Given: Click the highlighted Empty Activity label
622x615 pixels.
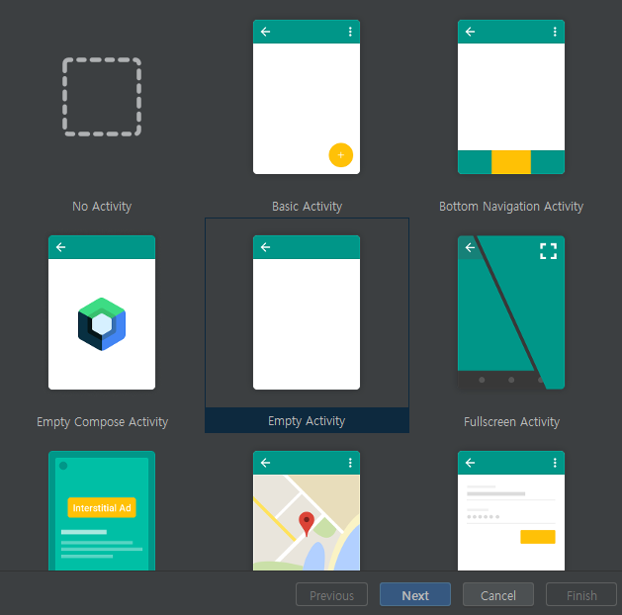Looking at the screenshot, I should [x=307, y=420].
